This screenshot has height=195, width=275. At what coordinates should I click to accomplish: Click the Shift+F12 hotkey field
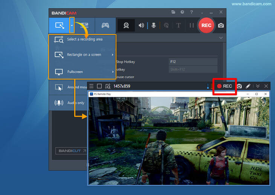[193, 69]
